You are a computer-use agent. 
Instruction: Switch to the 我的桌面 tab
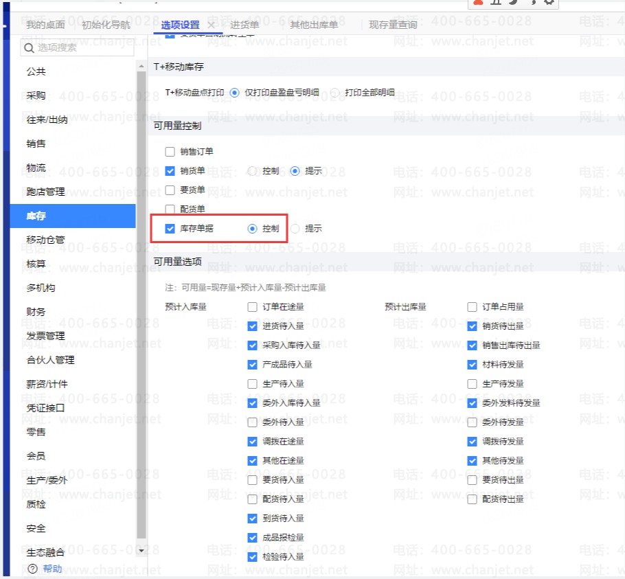point(45,25)
